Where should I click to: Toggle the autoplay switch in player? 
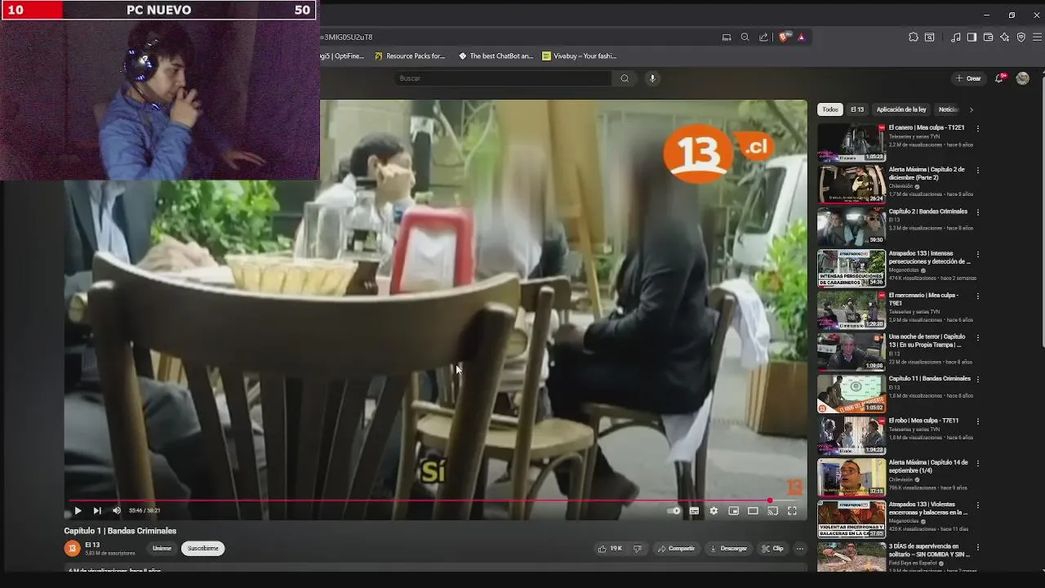[x=674, y=510]
